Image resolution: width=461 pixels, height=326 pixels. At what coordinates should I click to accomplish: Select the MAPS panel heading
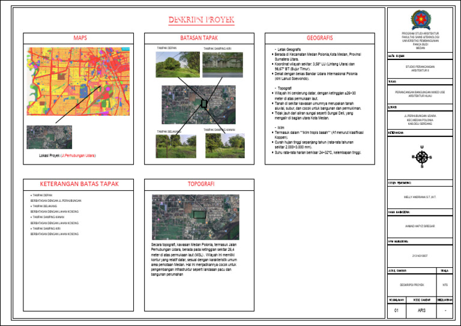click(80, 38)
